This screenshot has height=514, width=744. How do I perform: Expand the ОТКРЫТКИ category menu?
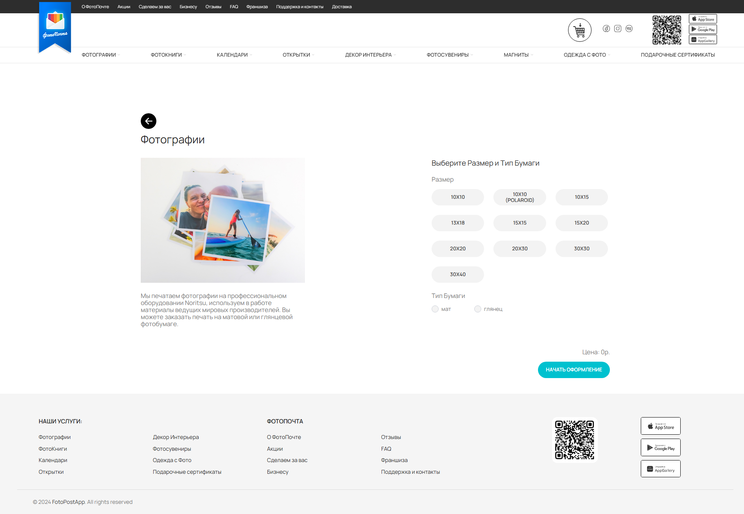point(299,55)
